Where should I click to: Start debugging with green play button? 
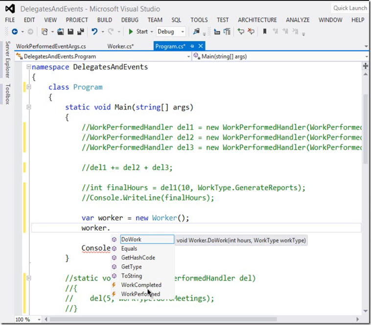click(x=131, y=31)
